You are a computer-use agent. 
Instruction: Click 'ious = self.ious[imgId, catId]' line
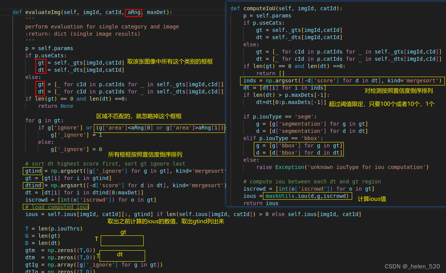click(x=193, y=214)
